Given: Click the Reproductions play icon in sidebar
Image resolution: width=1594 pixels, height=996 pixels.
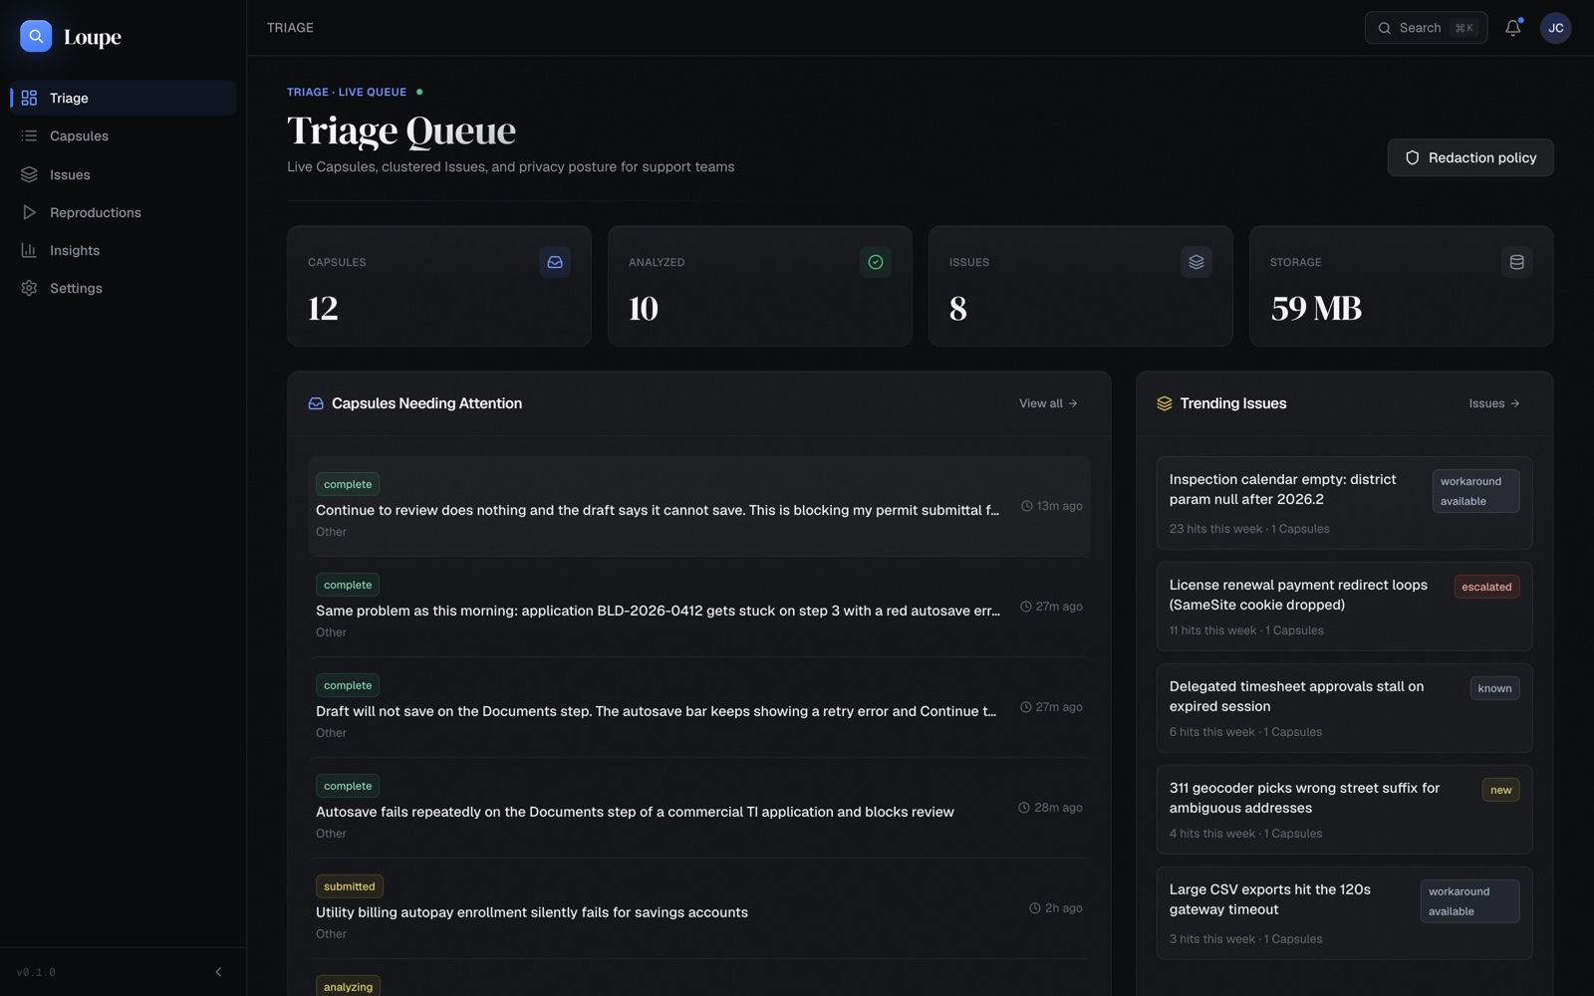Looking at the screenshot, I should click(29, 212).
